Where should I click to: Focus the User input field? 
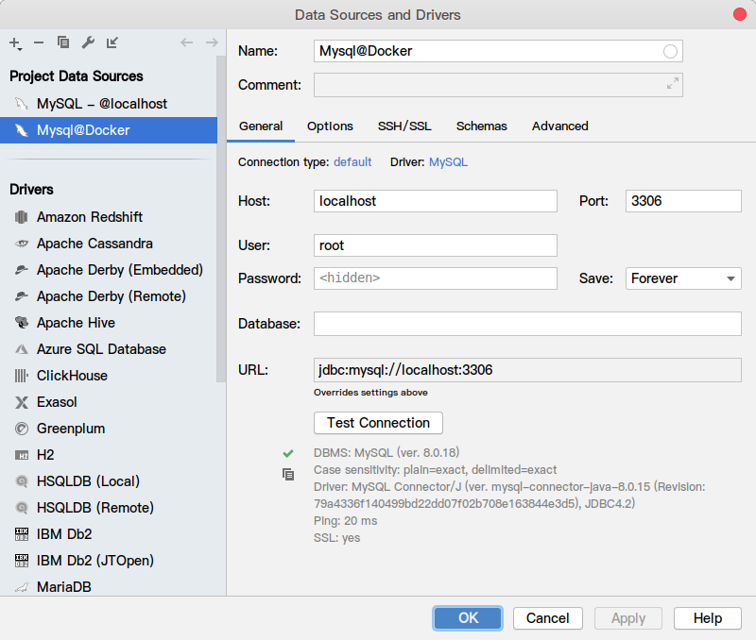click(436, 245)
